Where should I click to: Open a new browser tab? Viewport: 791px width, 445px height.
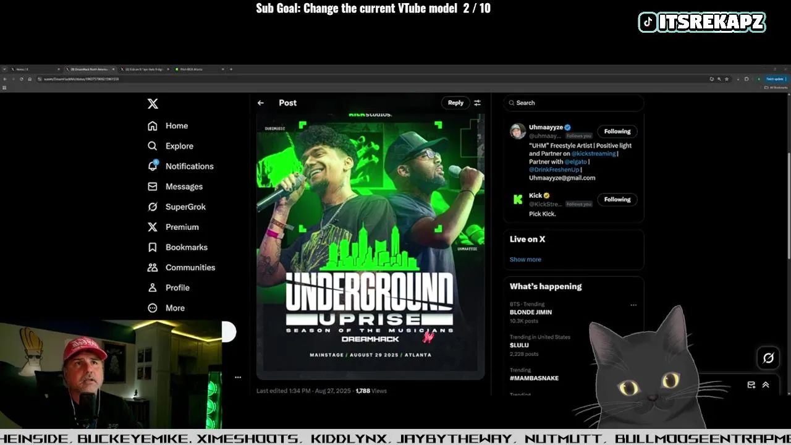(231, 69)
